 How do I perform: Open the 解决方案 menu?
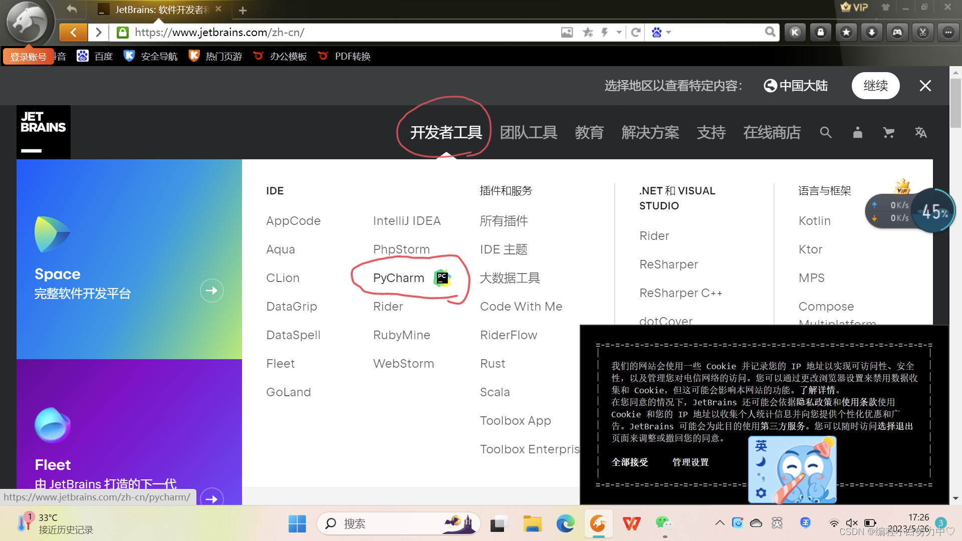pyautogui.click(x=650, y=132)
